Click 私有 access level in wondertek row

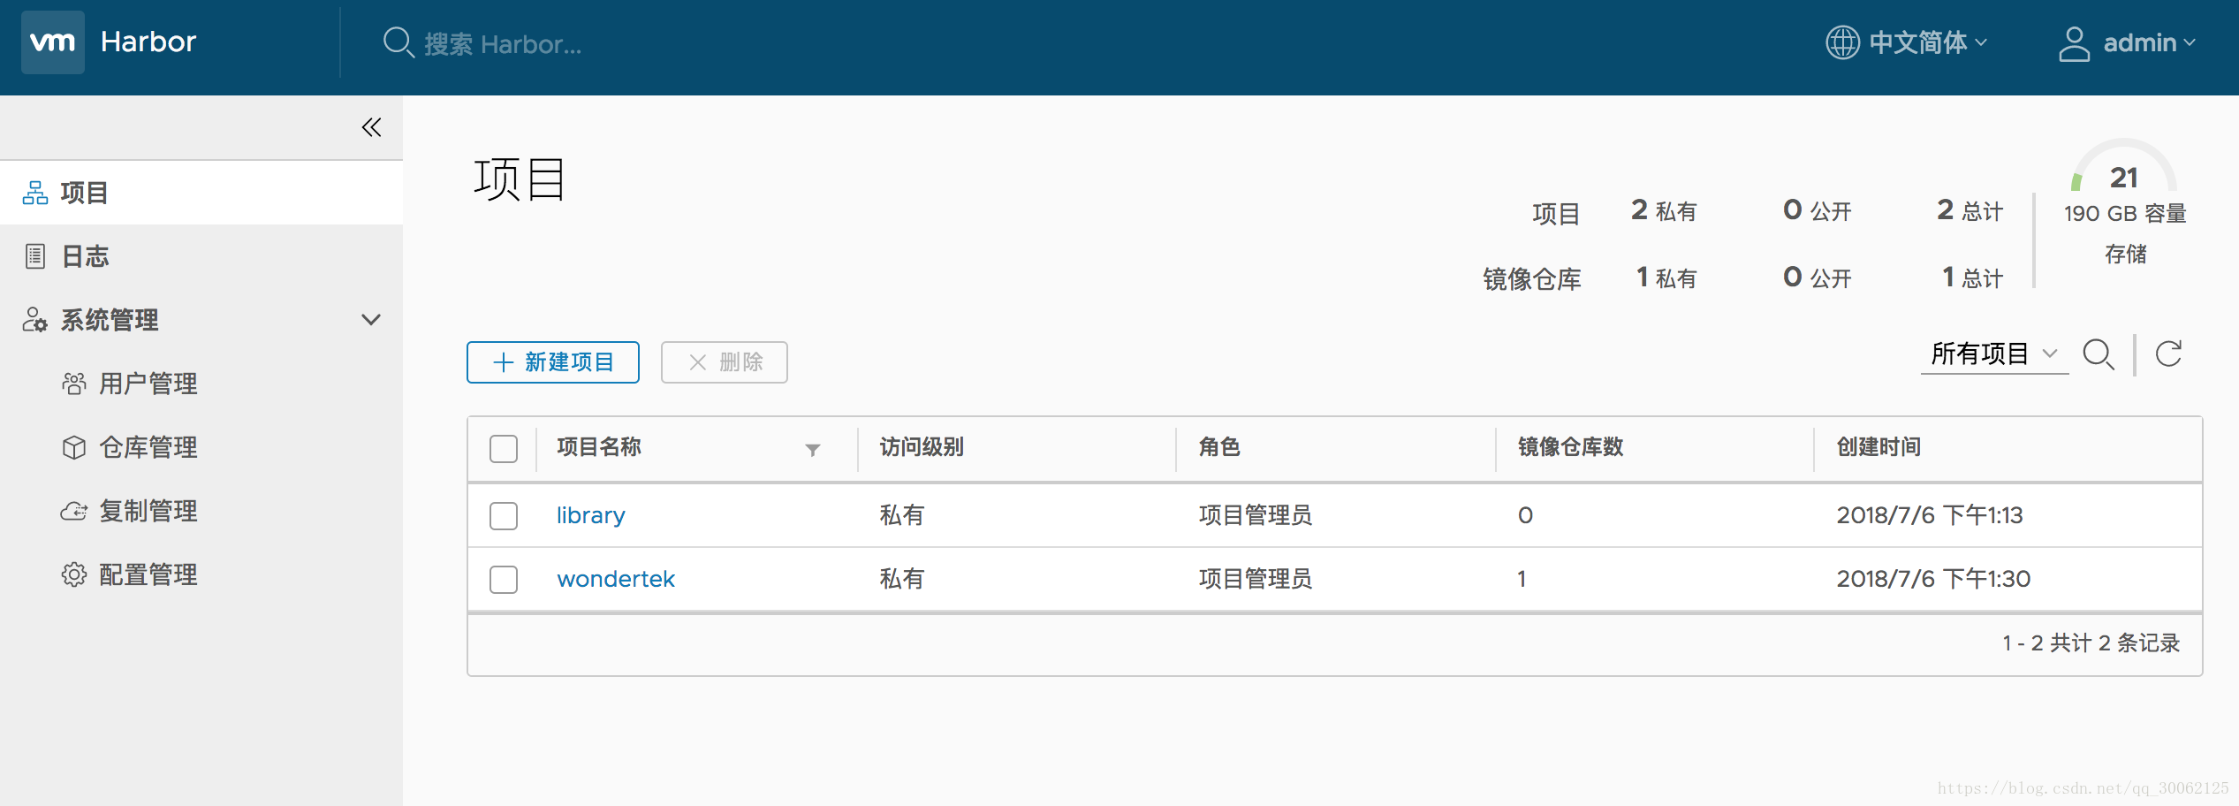coord(901,579)
